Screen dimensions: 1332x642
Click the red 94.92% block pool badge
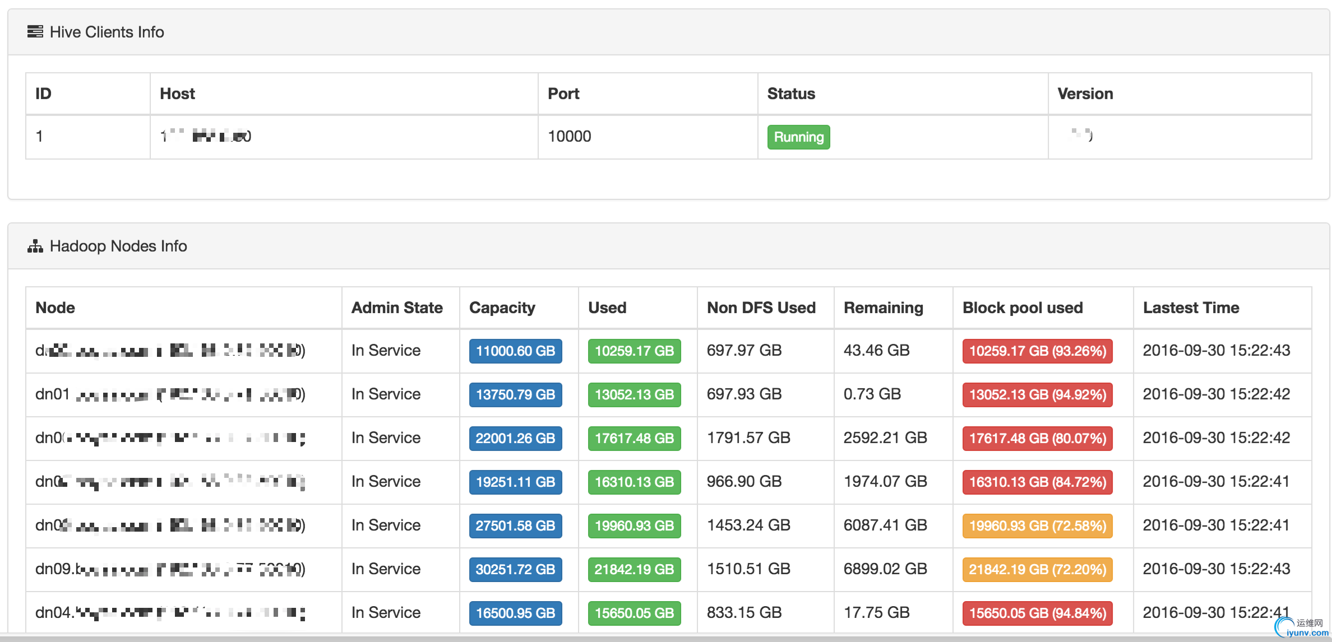(x=1037, y=394)
